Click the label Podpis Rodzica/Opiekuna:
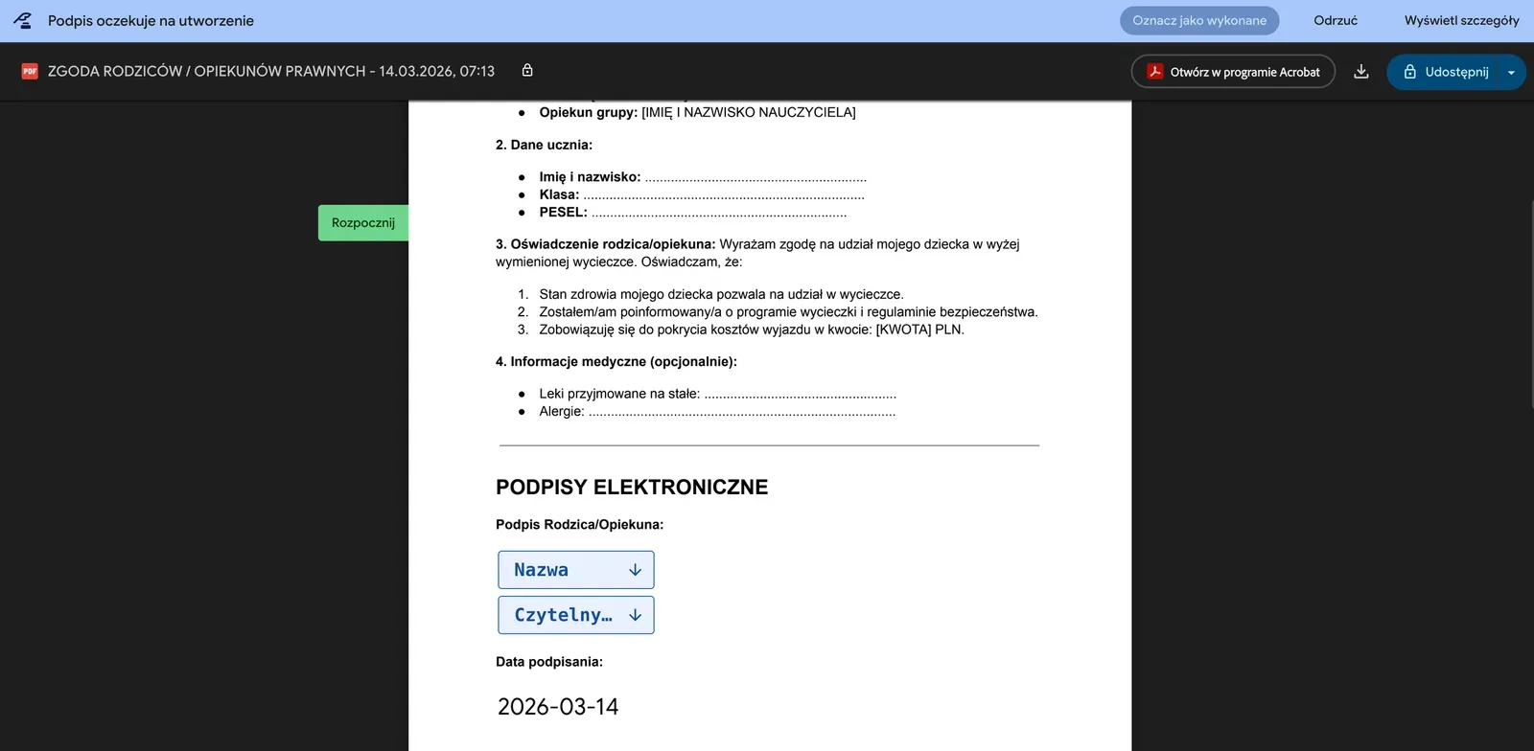 click(579, 525)
